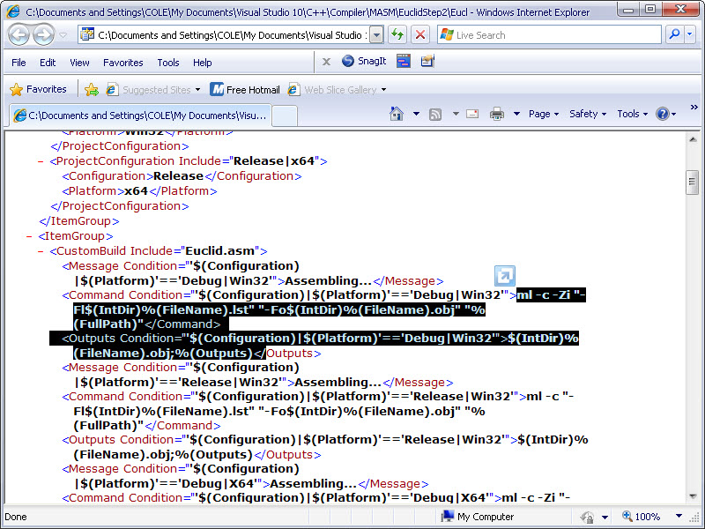Viewport: 705px width, 529px height.
Task: Click the browser Forward button
Action: (x=43, y=34)
